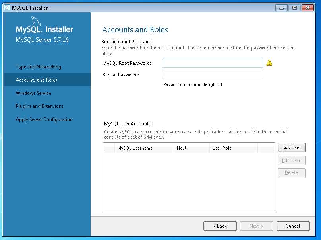
Task: Click the MySQL dolphin logo
Action: coord(36,21)
